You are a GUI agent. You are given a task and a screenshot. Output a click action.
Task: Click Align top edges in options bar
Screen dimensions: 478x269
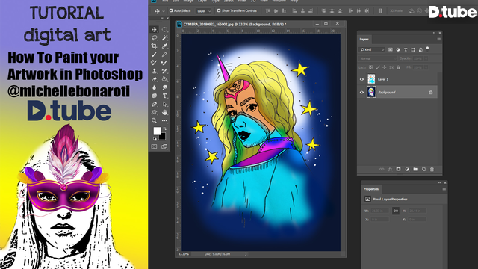[x=267, y=11]
